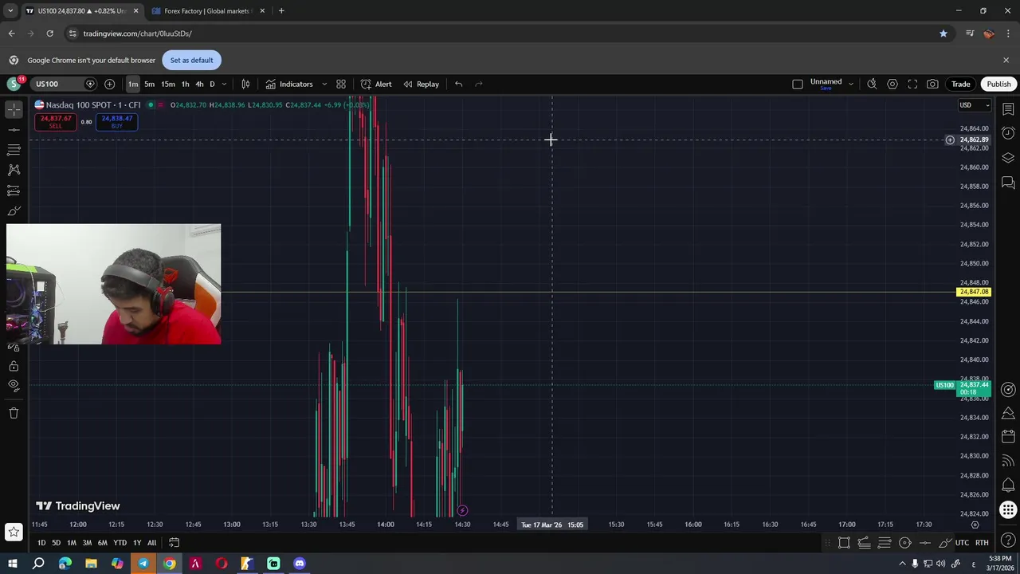Image resolution: width=1020 pixels, height=574 pixels.
Task: Click the trash remove objects icon
Action: [14, 413]
